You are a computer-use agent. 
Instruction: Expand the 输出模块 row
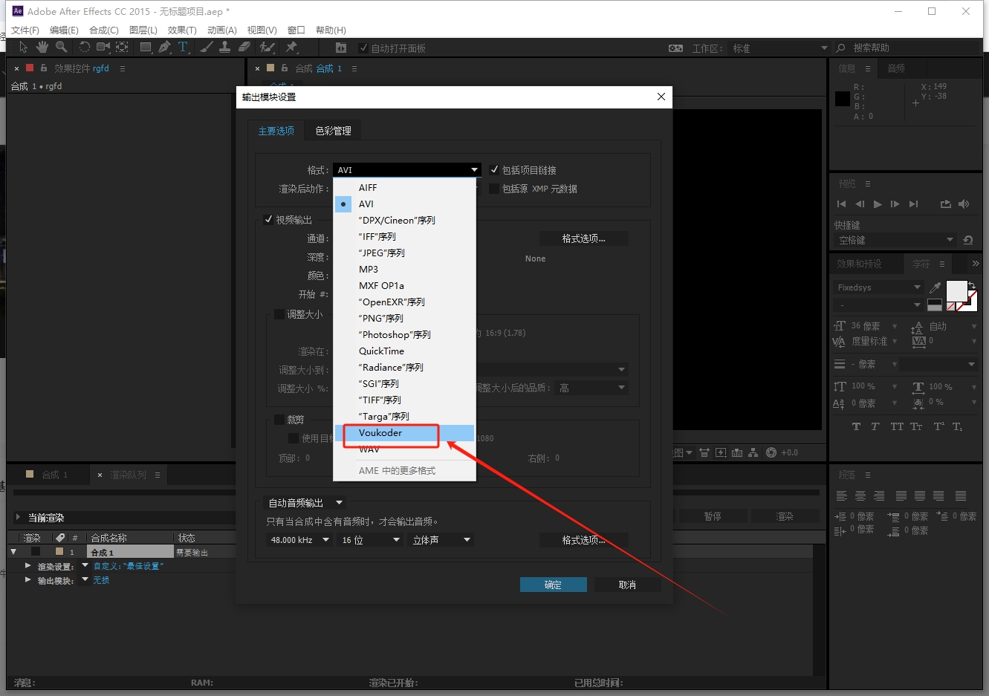pos(27,579)
